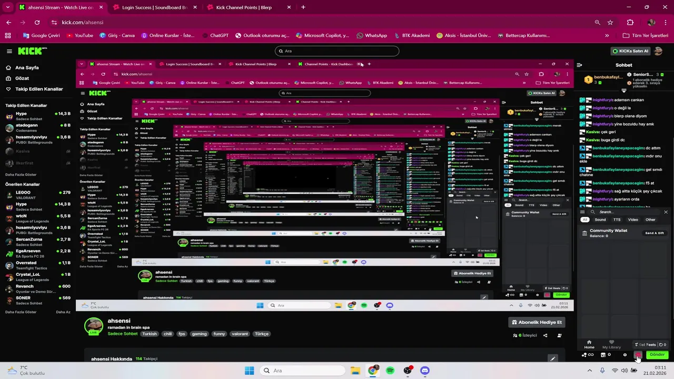Screen dimensions: 674x379
Task: Select the ahsensi Stream browser tab
Action: tap(61, 7)
